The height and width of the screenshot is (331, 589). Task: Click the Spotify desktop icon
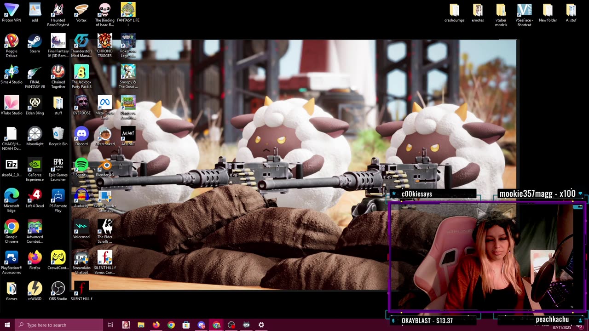tap(81, 167)
